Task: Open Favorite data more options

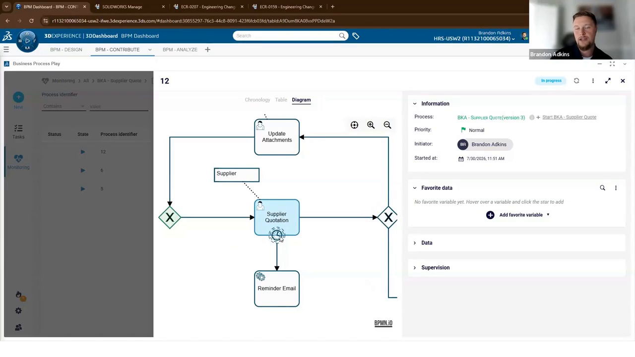Action: pyautogui.click(x=616, y=188)
